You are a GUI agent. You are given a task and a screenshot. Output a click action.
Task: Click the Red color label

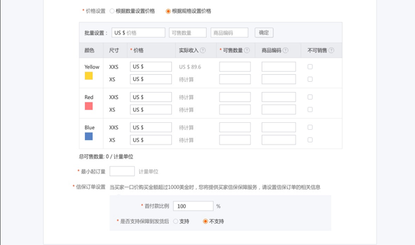tap(89, 97)
